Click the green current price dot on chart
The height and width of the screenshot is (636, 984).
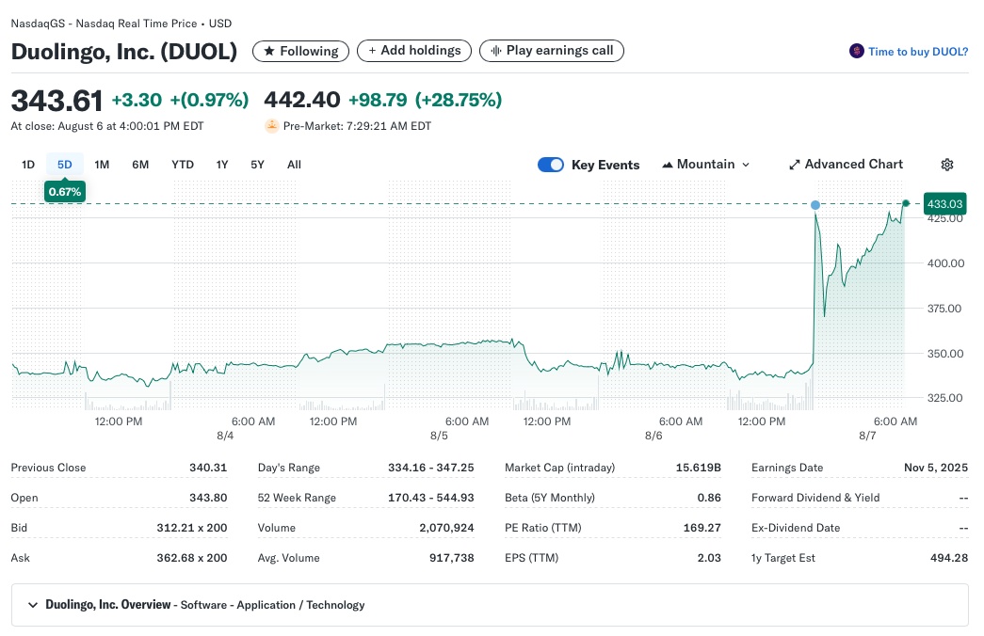(x=906, y=203)
